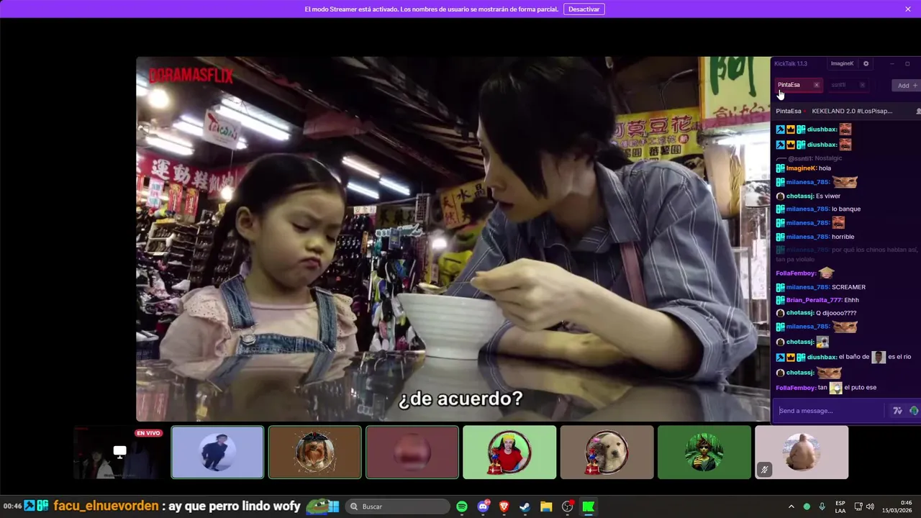Click facu_elnuevorden username in overlay bar
The width and height of the screenshot is (921, 518).
tap(106, 506)
